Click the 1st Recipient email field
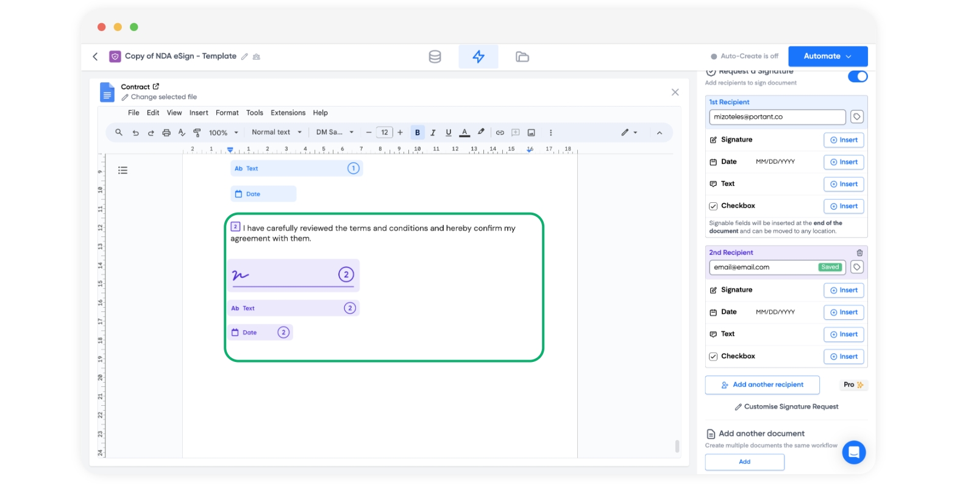957x485 pixels. pyautogui.click(x=777, y=117)
